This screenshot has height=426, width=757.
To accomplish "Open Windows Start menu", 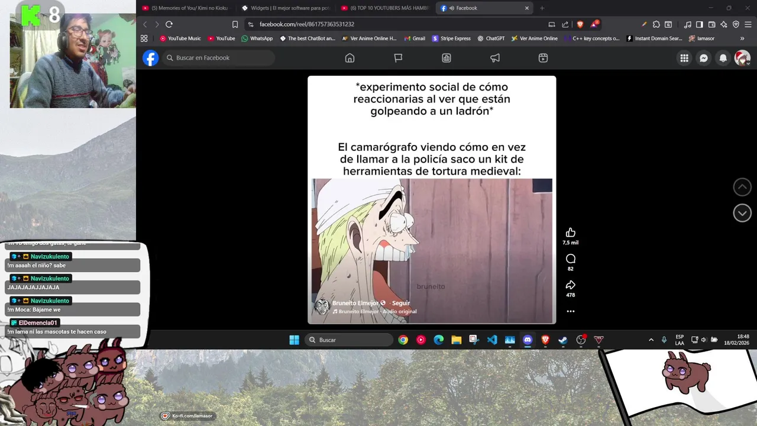I will [x=294, y=340].
